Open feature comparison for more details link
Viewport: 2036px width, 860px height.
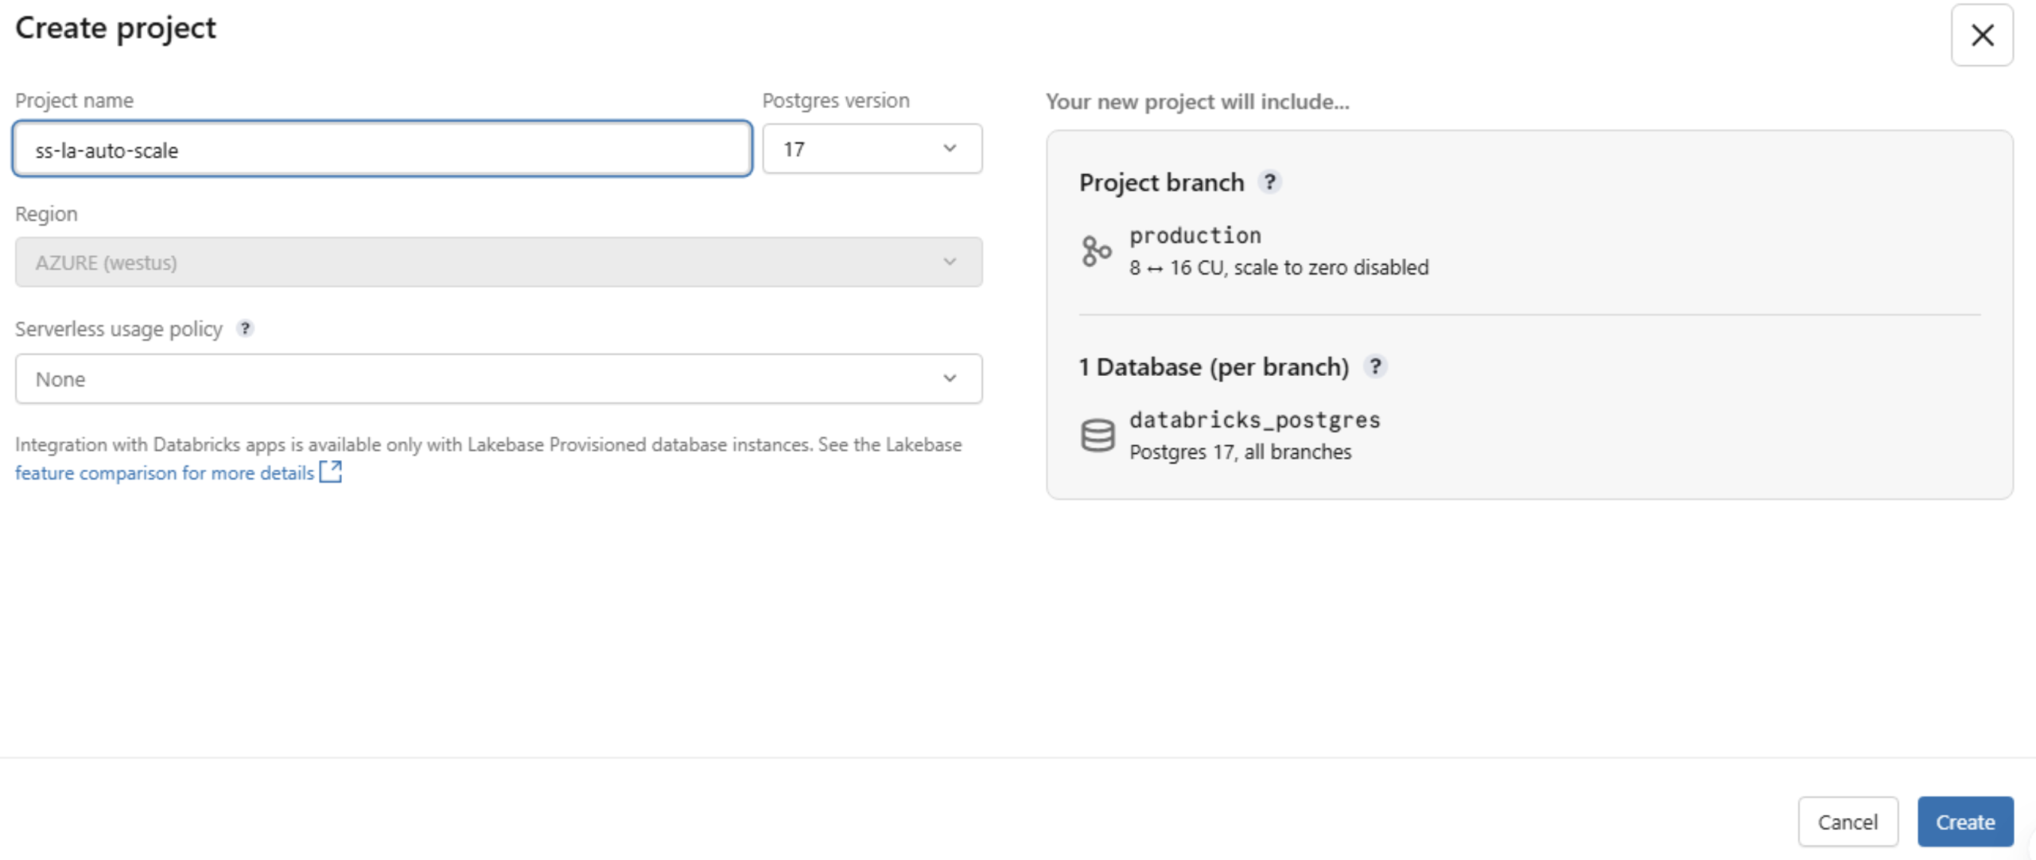(165, 473)
